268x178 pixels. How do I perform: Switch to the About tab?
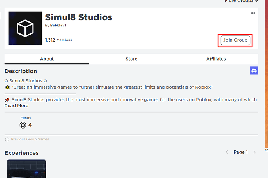tap(47, 59)
